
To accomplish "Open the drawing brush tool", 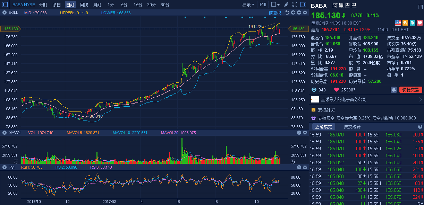I will [286, 5].
